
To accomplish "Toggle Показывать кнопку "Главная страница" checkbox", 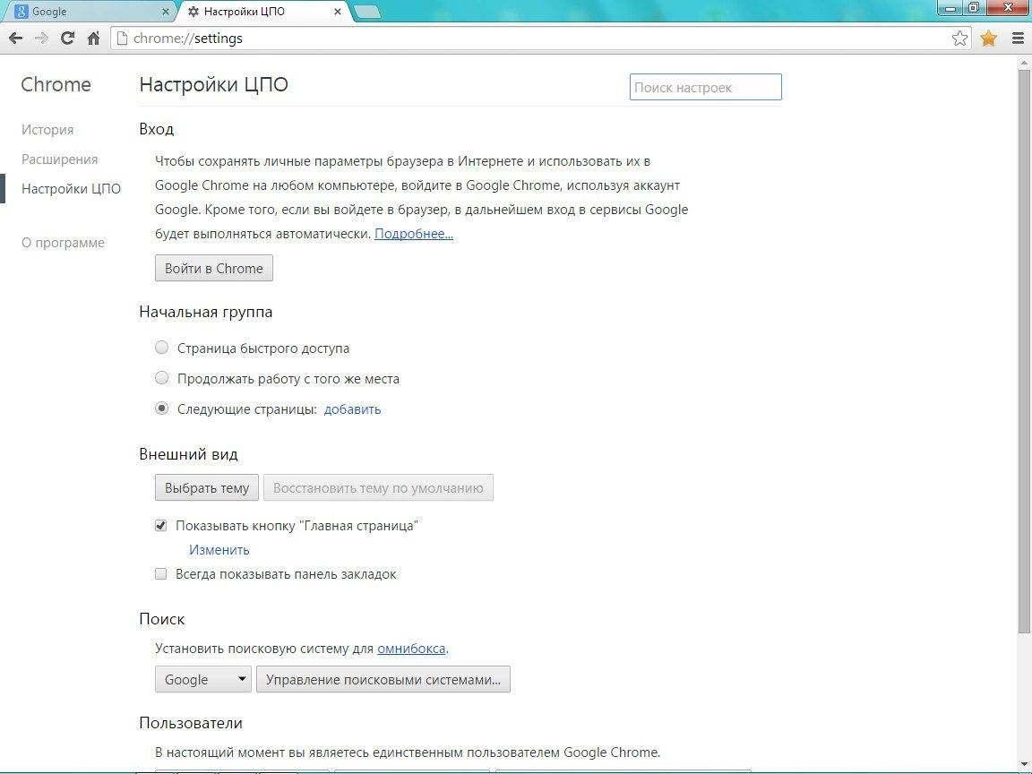I will click(160, 526).
